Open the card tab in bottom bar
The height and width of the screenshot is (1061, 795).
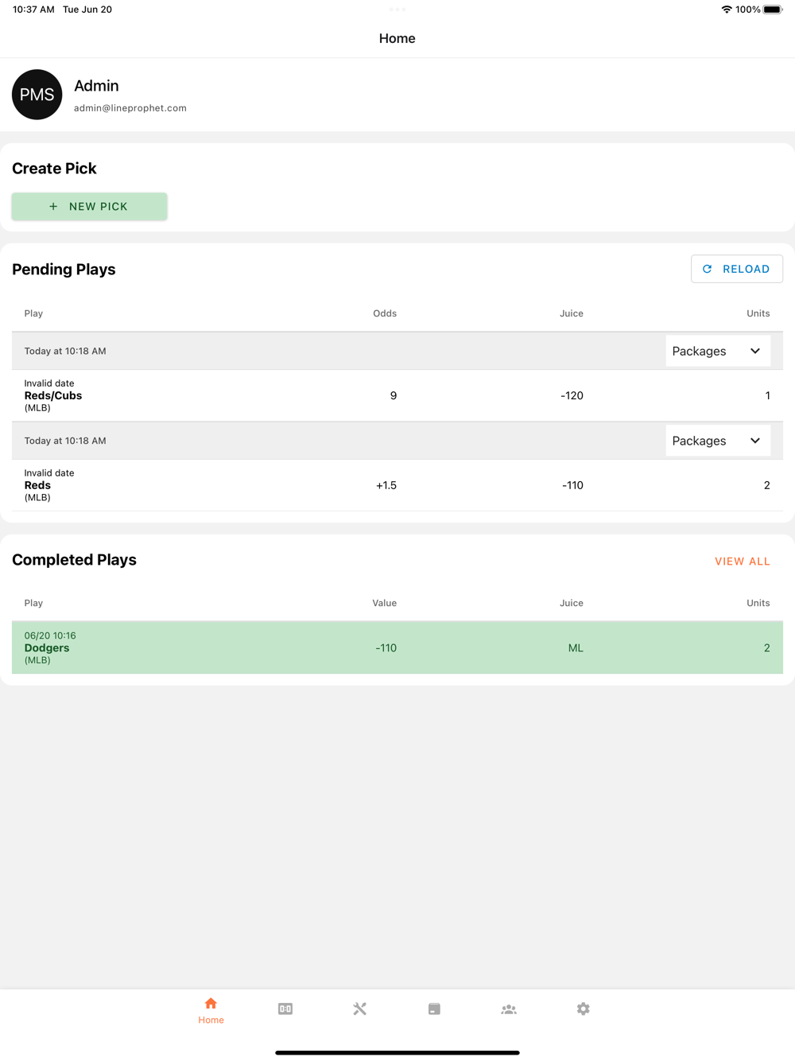click(434, 1009)
